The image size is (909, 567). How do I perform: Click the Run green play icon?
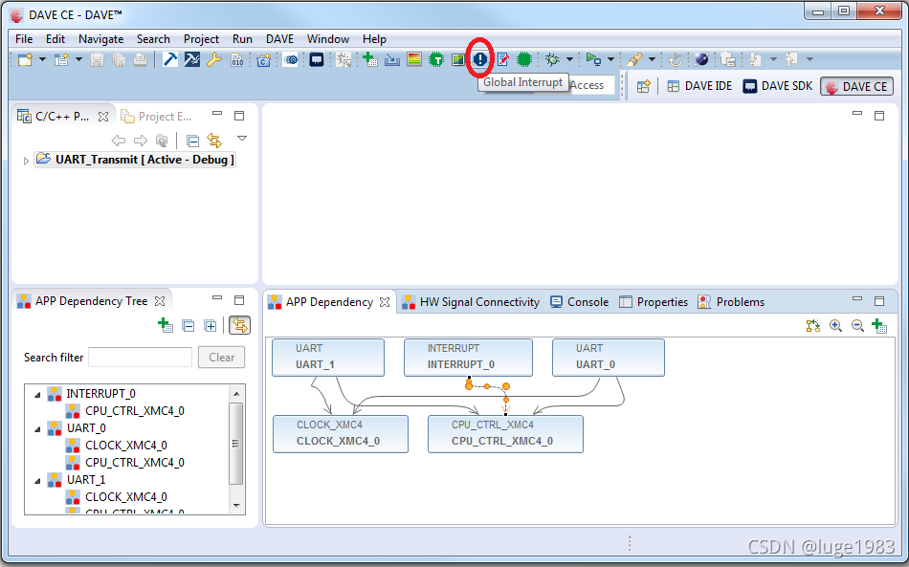tap(593, 59)
